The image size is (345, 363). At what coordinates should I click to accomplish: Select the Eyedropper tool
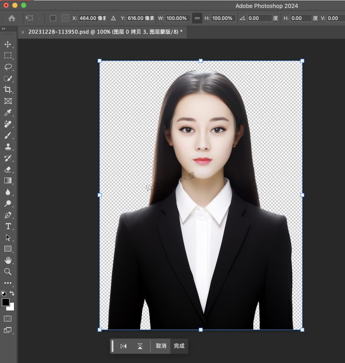coord(7,113)
